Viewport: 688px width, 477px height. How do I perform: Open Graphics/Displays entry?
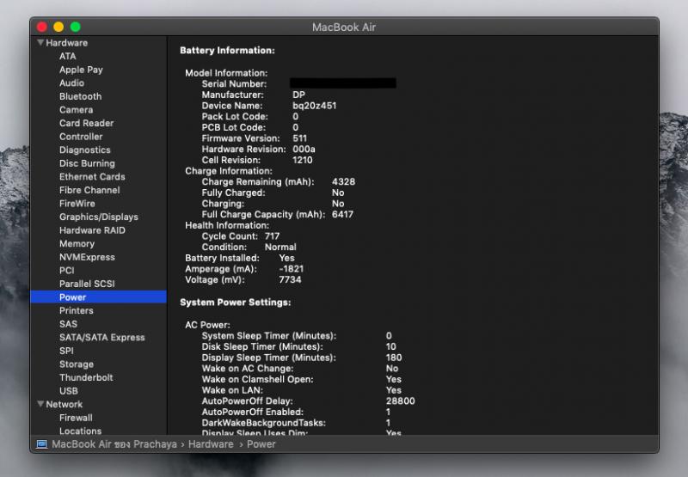(99, 217)
